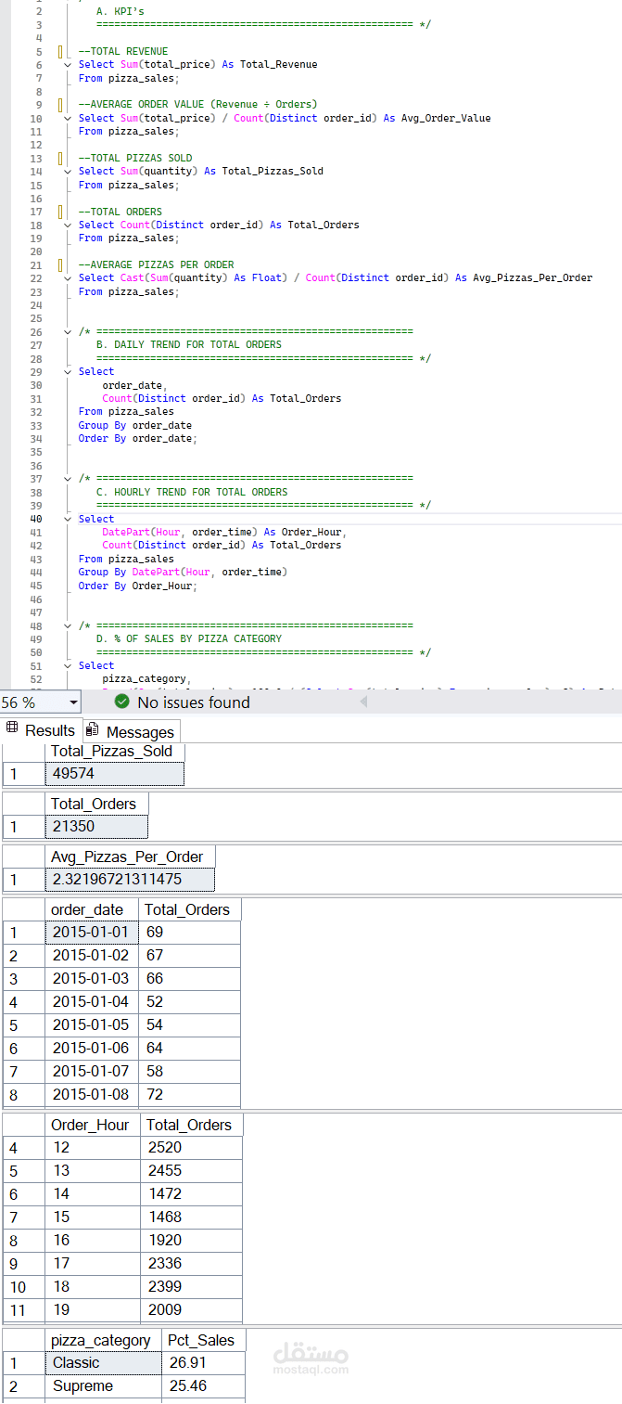Viewport: 622px width, 1404px height.
Task: Collapse the Avg_Order_Value Select statement
Action: click(x=68, y=119)
